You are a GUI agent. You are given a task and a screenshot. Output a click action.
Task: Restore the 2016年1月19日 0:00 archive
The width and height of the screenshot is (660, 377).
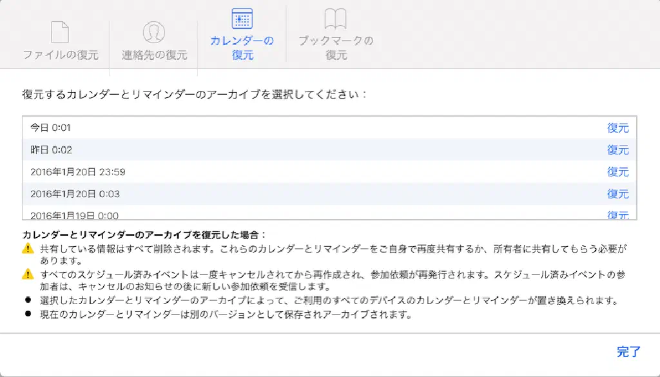tap(617, 215)
